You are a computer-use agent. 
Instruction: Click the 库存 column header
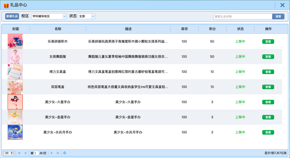pyautogui.click(x=184, y=29)
